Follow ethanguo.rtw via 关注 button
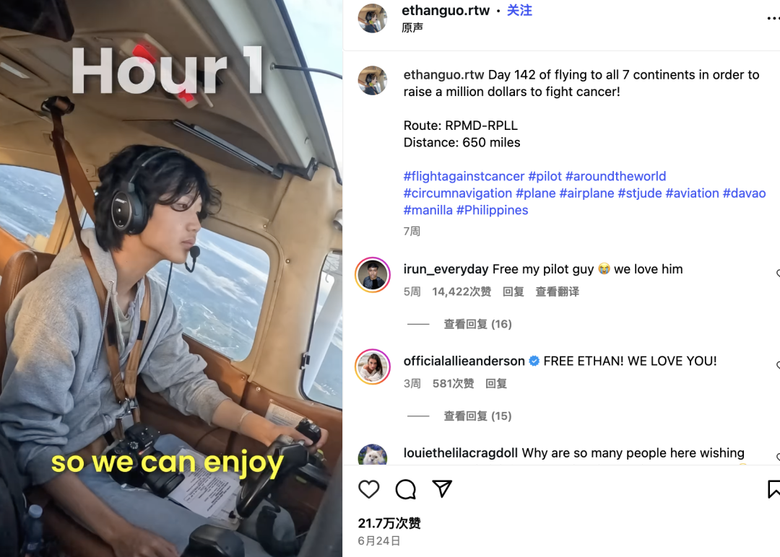This screenshot has width=780, height=557. tap(519, 10)
